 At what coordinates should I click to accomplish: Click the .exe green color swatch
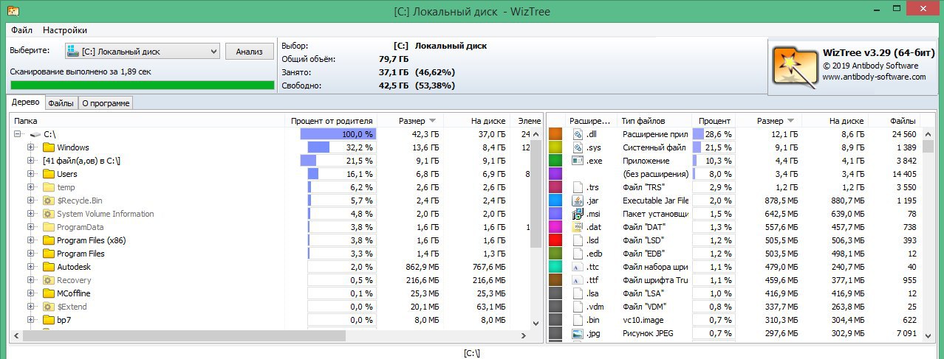(556, 161)
